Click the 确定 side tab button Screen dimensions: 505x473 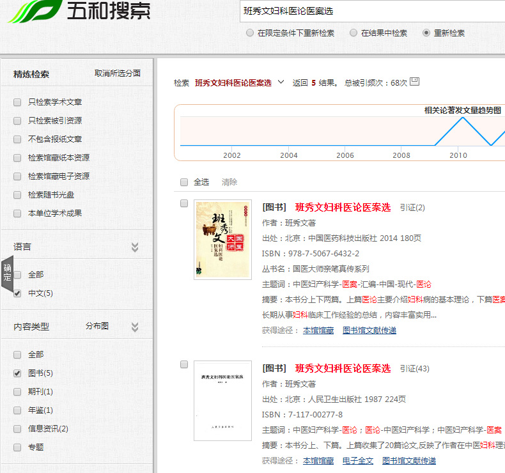7,273
